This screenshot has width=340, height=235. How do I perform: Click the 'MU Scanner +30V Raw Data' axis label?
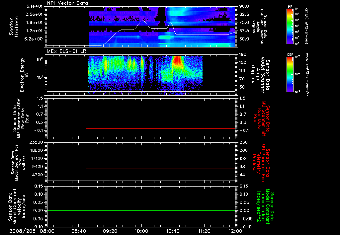(21, 118)
